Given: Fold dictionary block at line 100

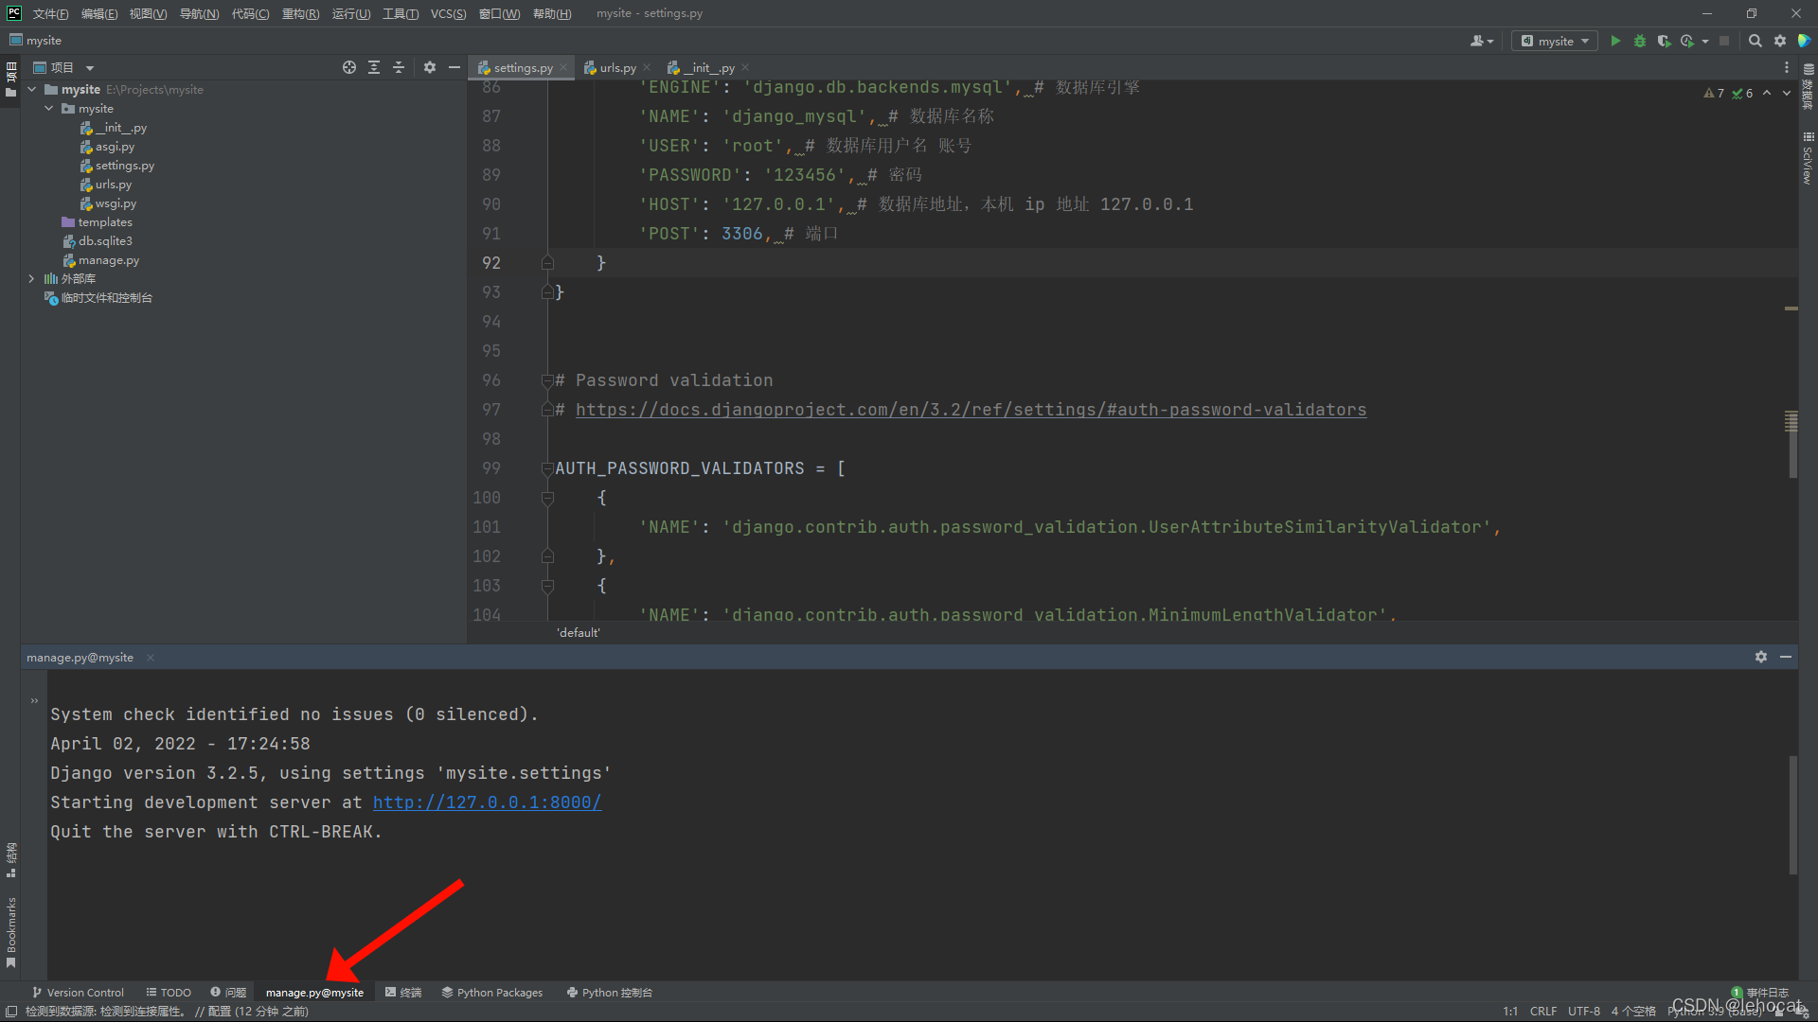Looking at the screenshot, I should (547, 498).
